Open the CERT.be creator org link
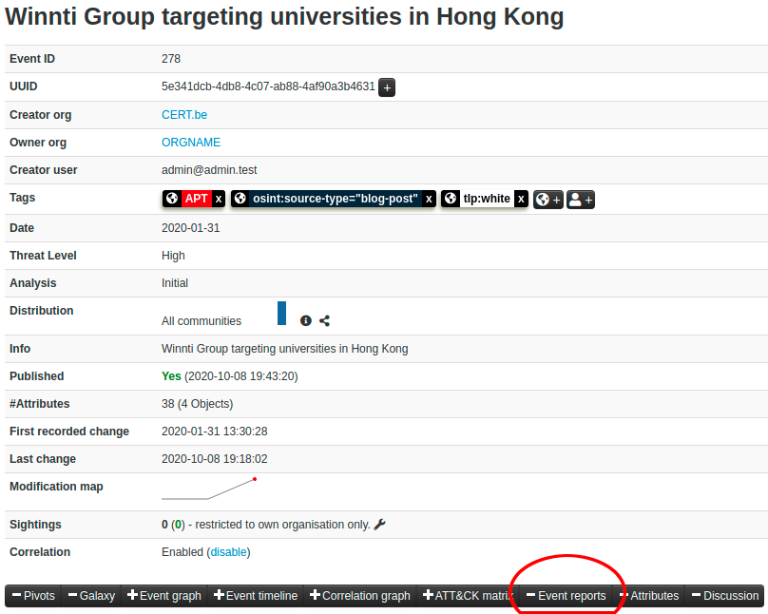768x614 pixels. click(x=184, y=115)
